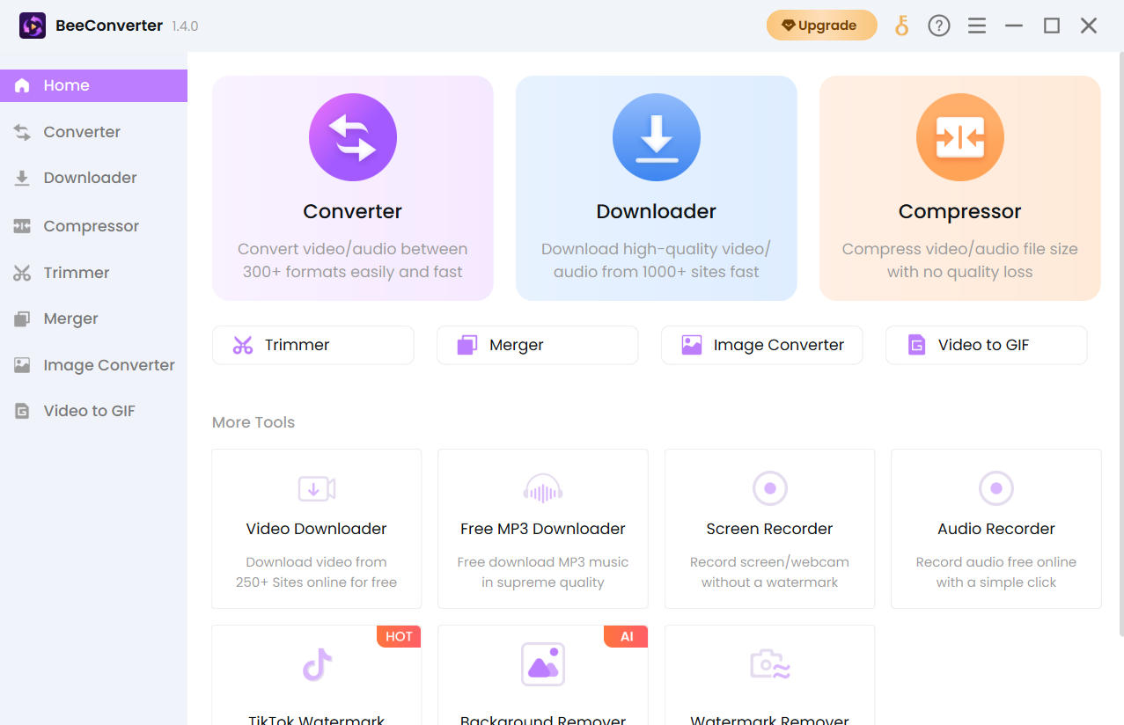
Task: Open Trimmer in the sidebar
Action: [x=93, y=273]
